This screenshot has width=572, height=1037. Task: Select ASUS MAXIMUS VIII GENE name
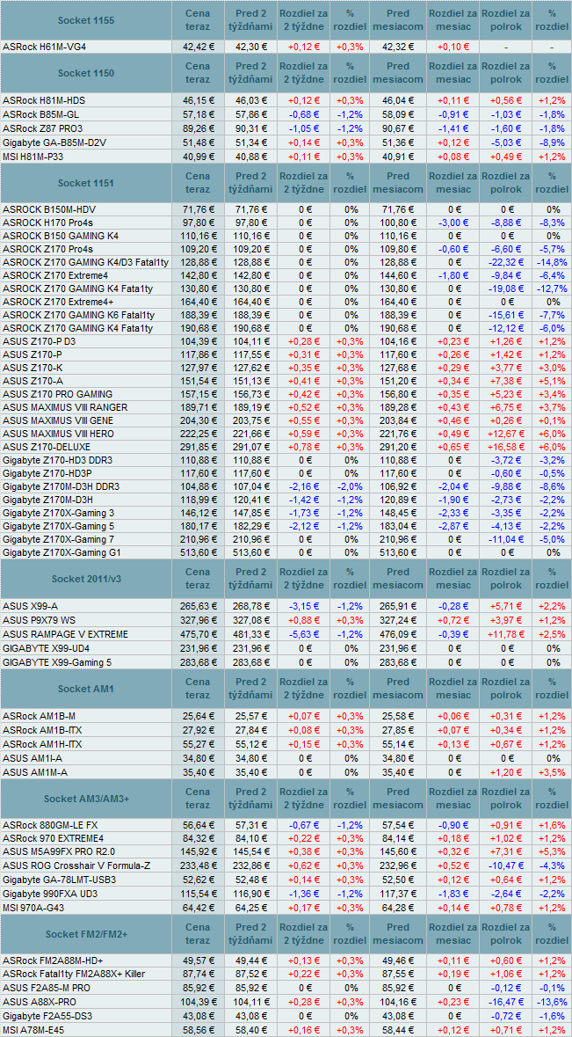60,420
